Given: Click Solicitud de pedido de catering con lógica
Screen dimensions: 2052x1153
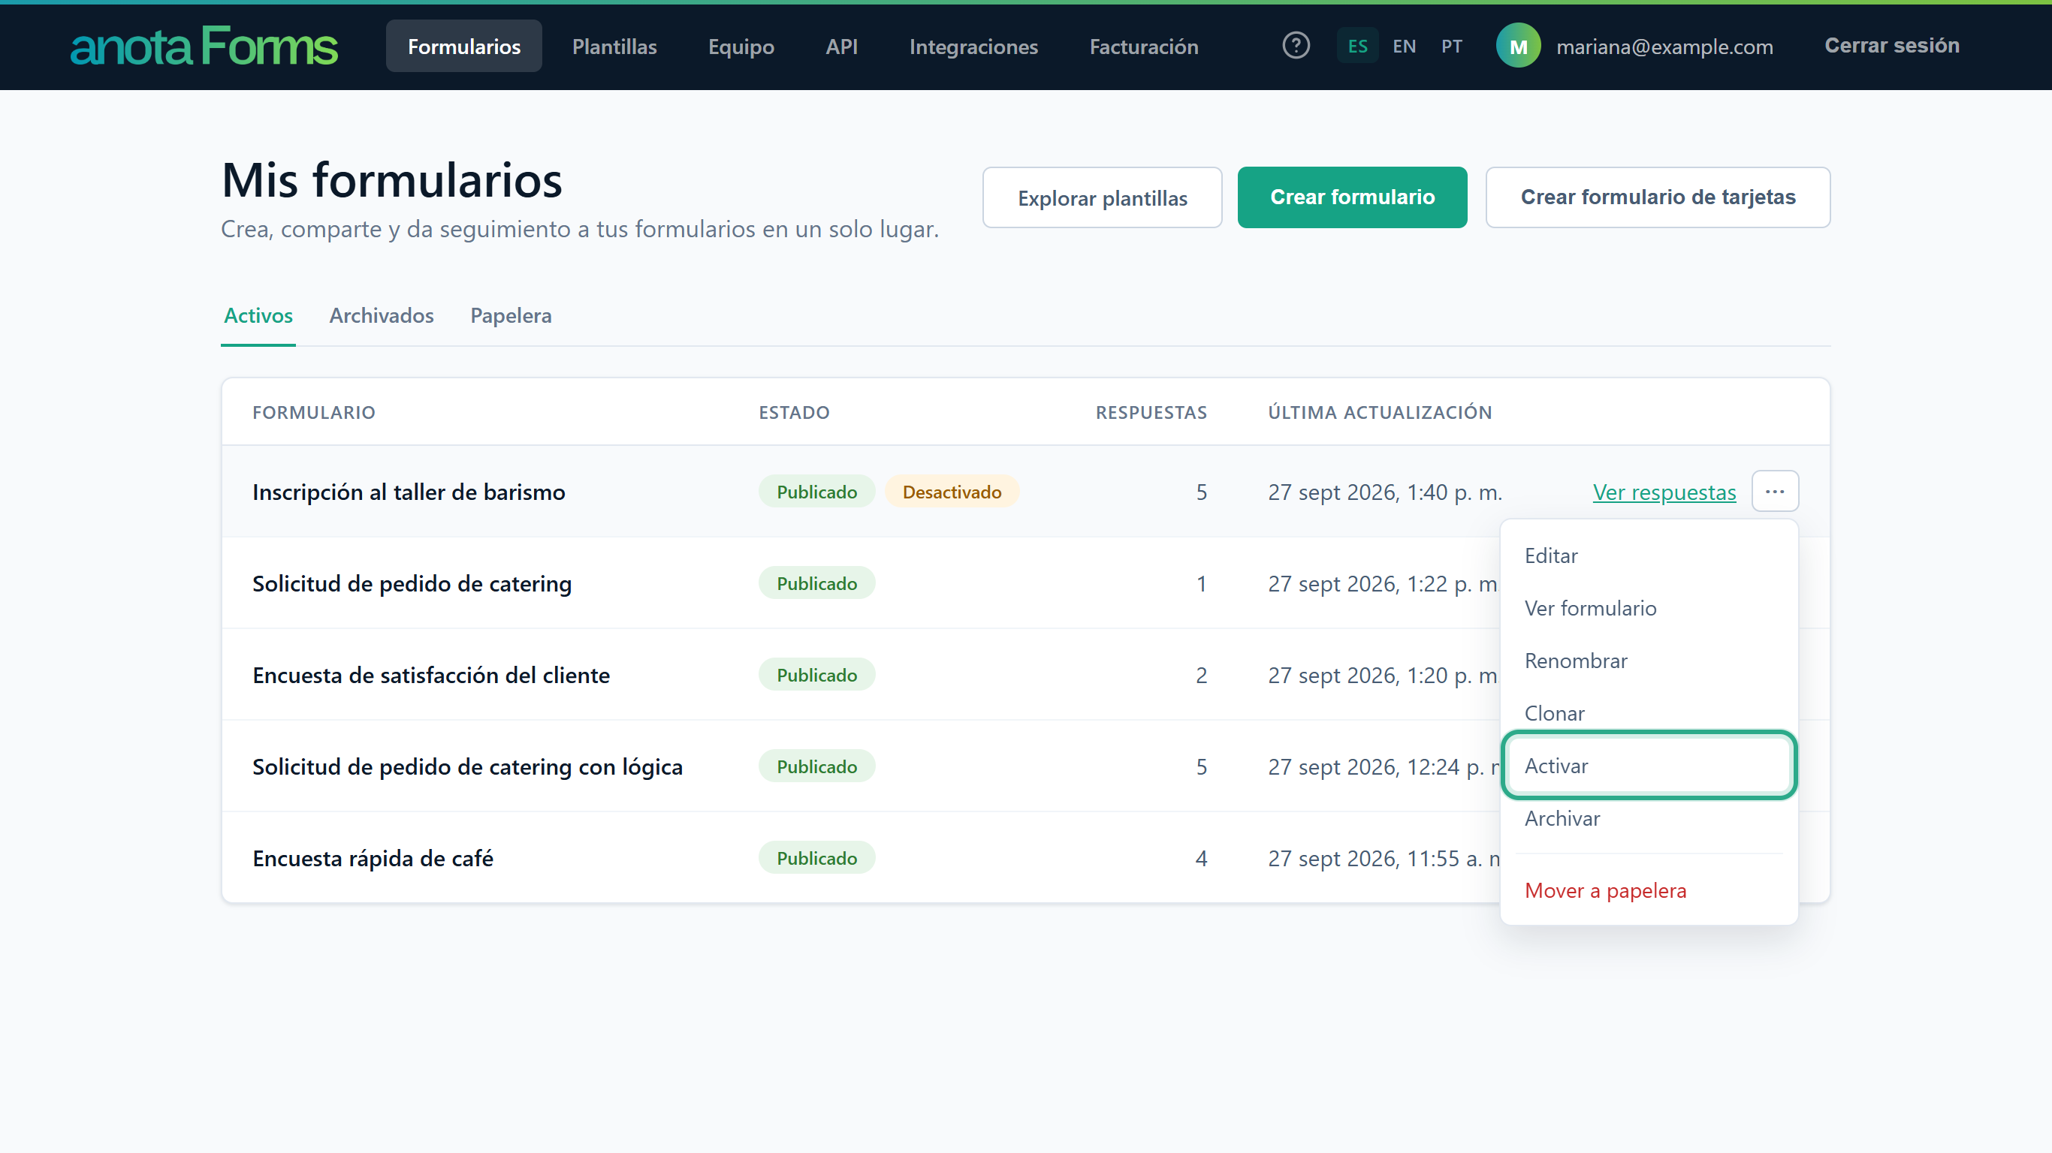Looking at the screenshot, I should click(x=468, y=767).
